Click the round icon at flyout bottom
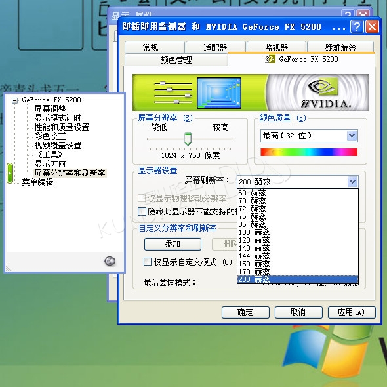 [110, 261]
